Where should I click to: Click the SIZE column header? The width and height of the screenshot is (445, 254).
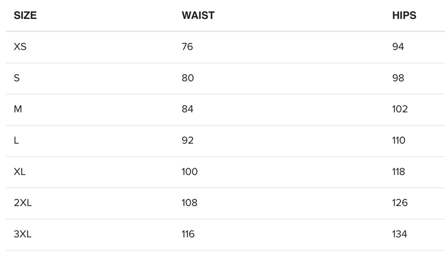click(x=25, y=16)
